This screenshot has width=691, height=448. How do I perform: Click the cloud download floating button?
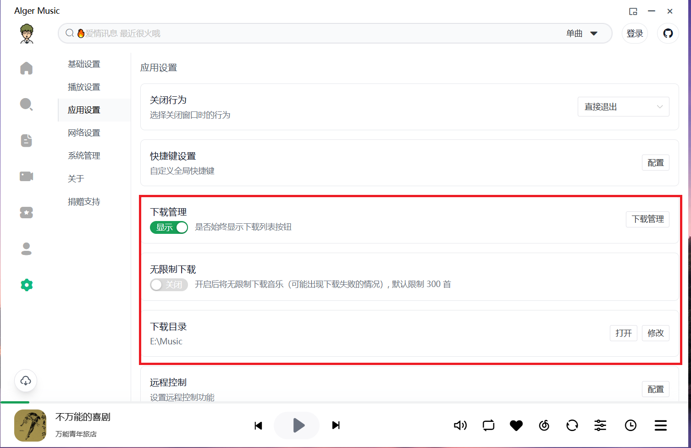[x=26, y=381]
